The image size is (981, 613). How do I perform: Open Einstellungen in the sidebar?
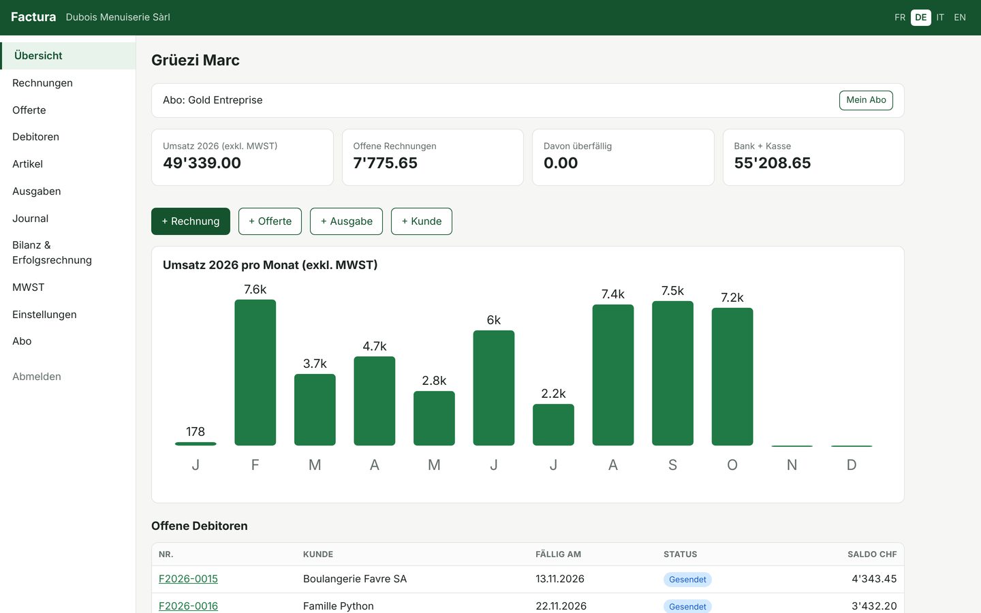point(68,315)
